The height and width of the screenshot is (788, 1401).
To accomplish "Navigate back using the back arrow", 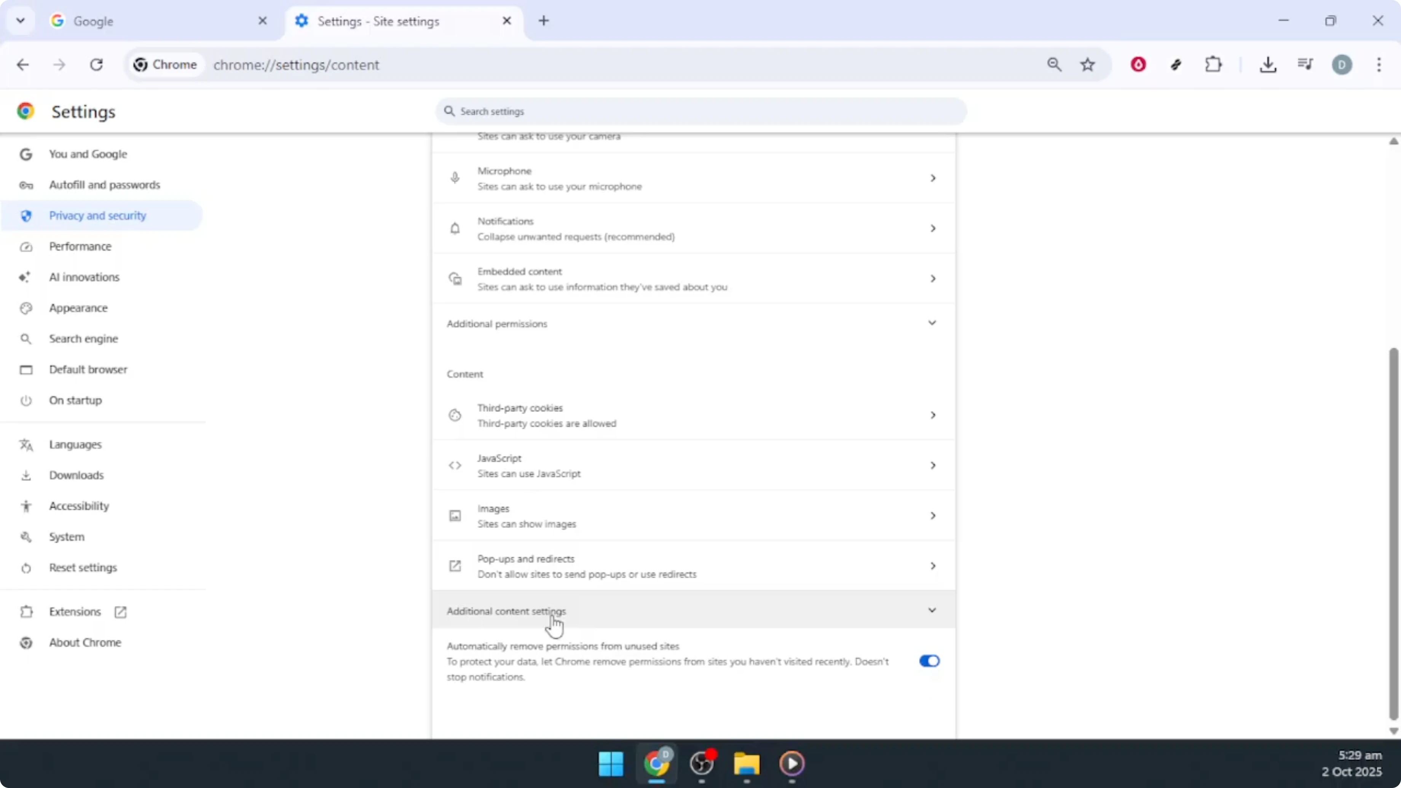I will (23, 64).
